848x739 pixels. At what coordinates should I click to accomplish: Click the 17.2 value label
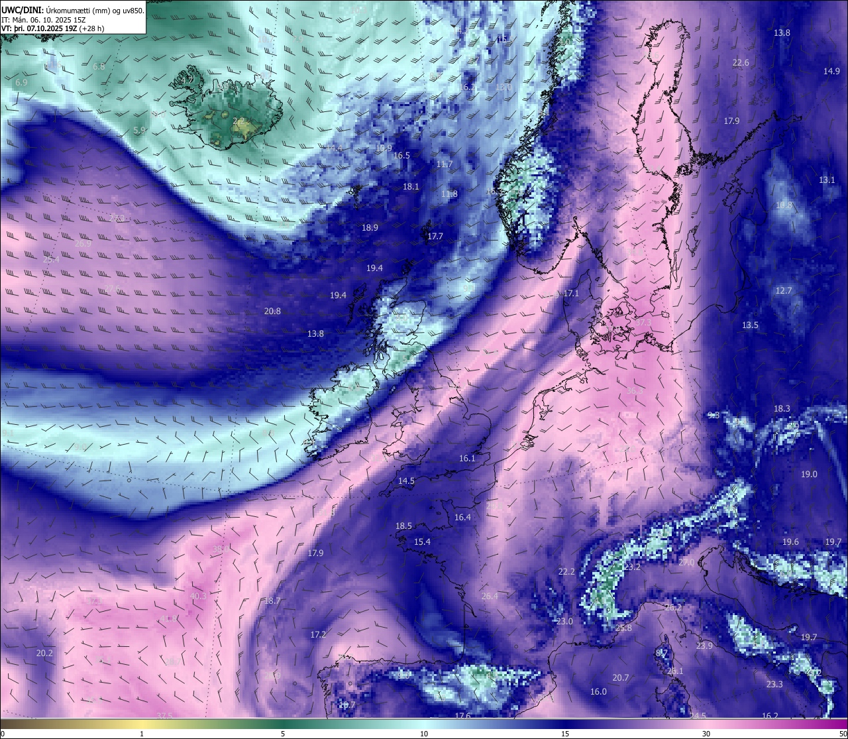(x=318, y=635)
